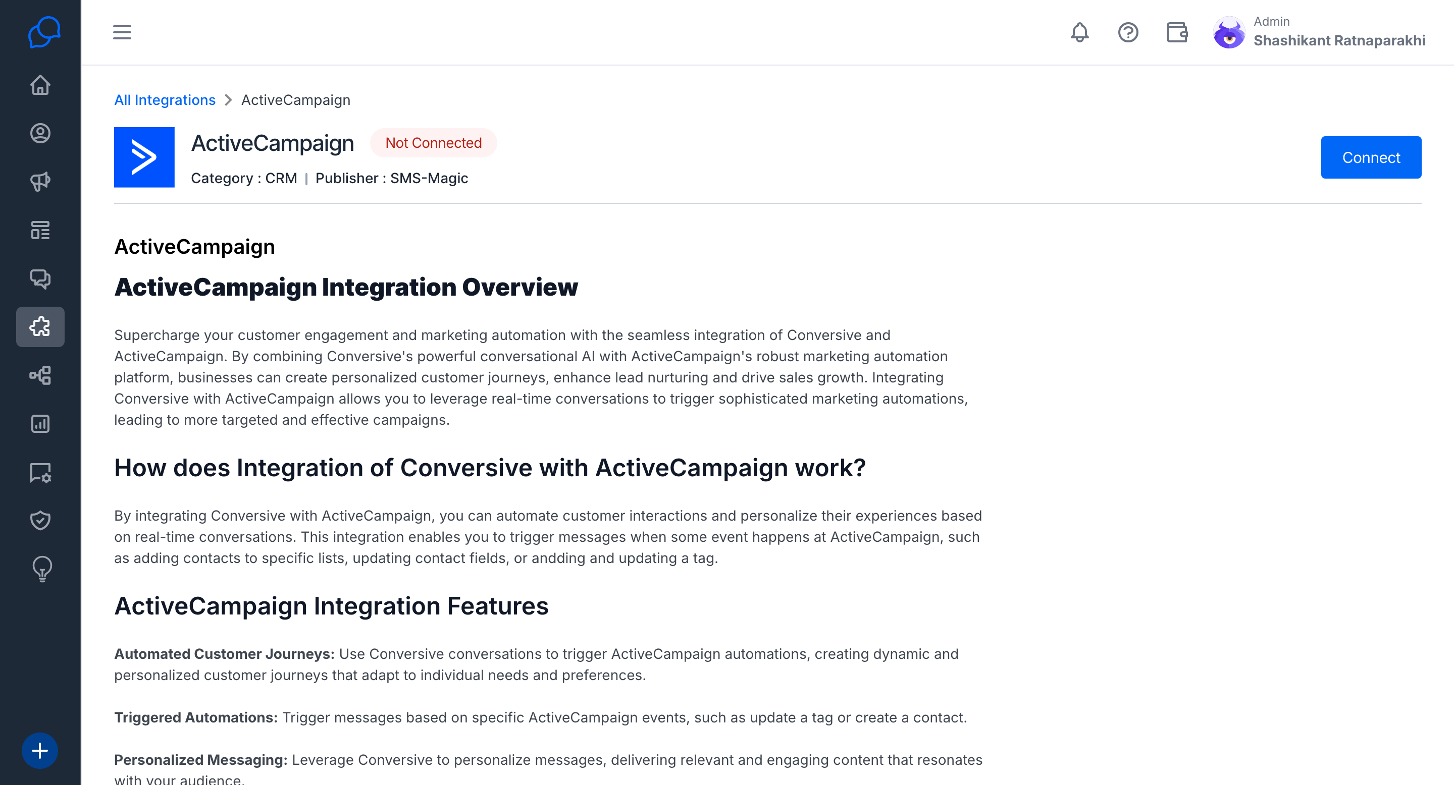
Task: Click the Conversive logo at top left
Action: pos(43,32)
